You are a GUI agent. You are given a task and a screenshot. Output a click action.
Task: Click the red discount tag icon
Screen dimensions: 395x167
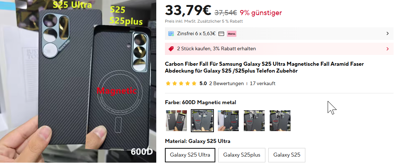[171, 49]
